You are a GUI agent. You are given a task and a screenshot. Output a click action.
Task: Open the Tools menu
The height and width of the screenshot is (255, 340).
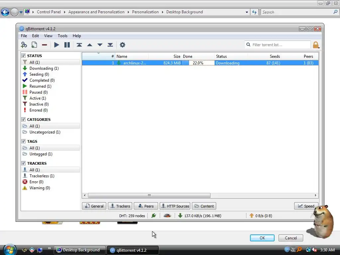click(62, 36)
